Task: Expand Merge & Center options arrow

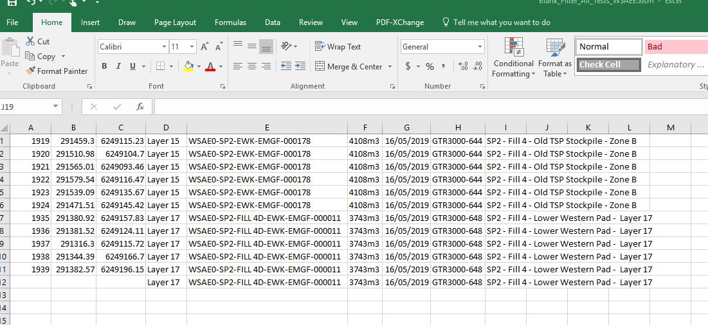Action: (x=390, y=66)
